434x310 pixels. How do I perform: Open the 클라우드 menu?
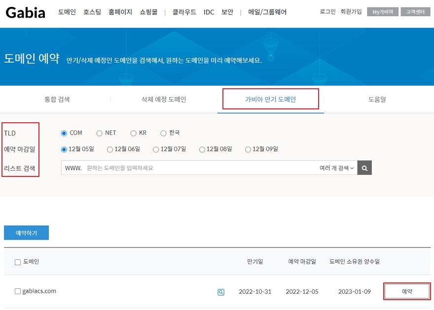[184, 12]
